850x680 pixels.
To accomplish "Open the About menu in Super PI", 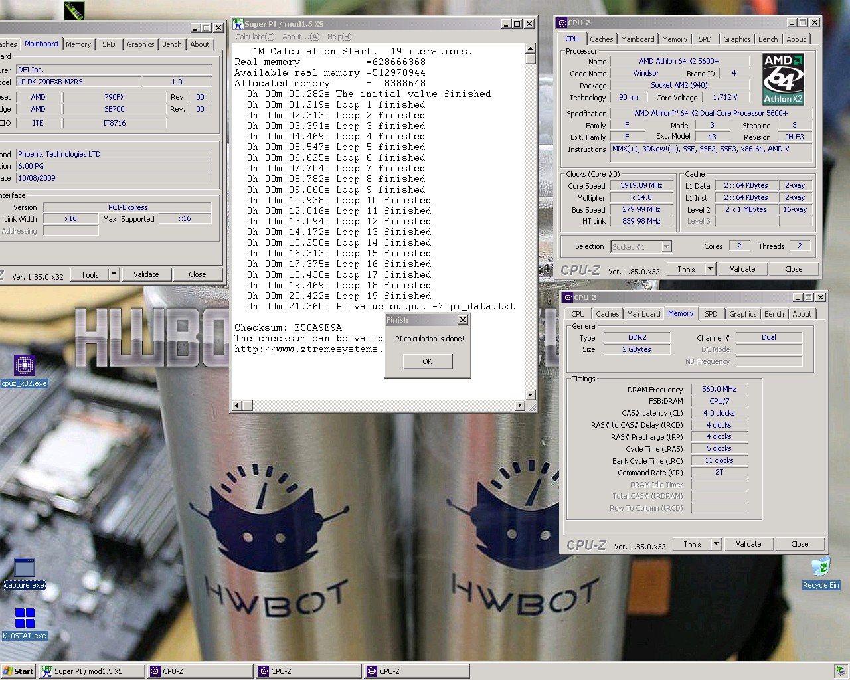I will pos(301,37).
